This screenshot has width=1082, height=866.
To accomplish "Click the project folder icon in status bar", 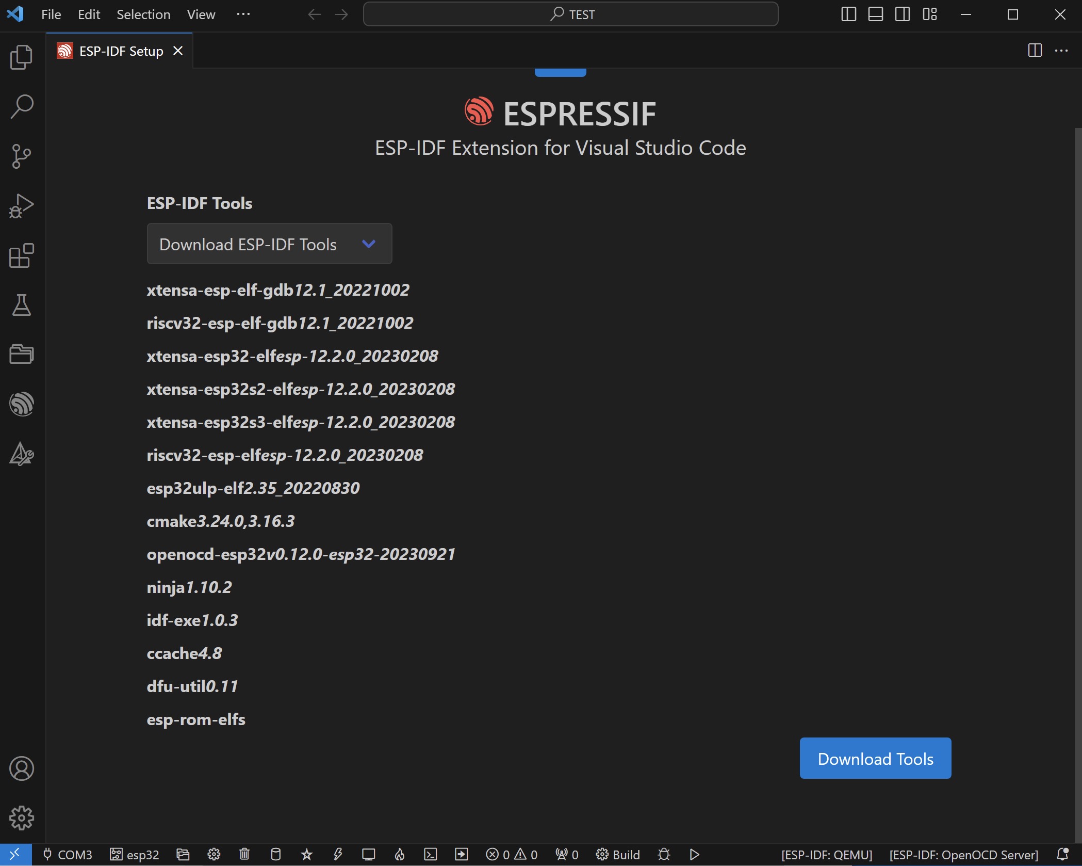I will pyautogui.click(x=183, y=855).
